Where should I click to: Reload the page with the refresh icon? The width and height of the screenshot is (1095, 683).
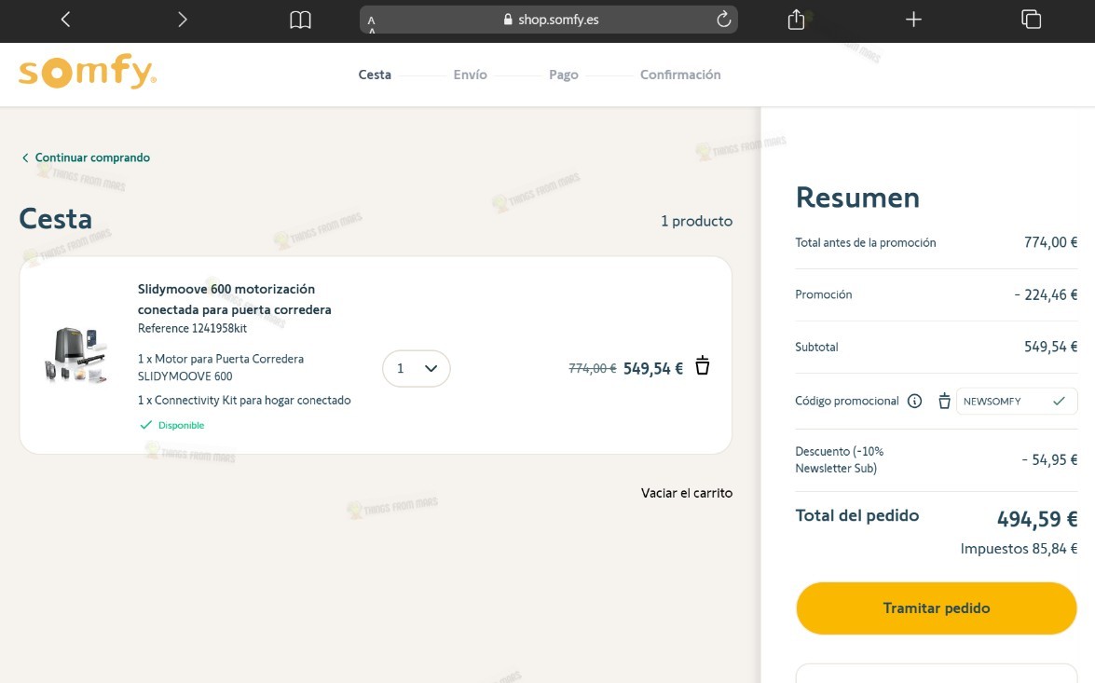coord(723,19)
